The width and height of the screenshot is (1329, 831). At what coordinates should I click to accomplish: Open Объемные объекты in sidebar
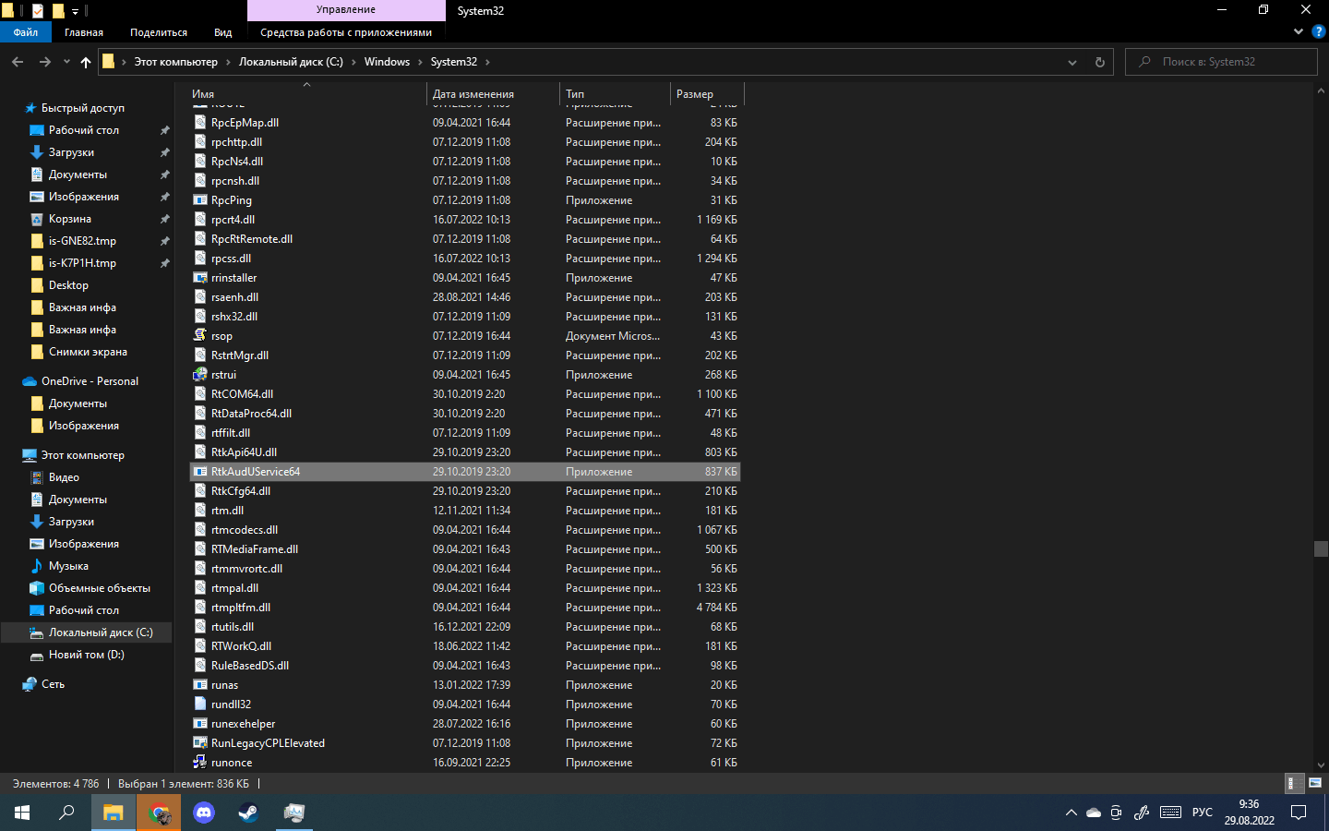[x=99, y=588]
